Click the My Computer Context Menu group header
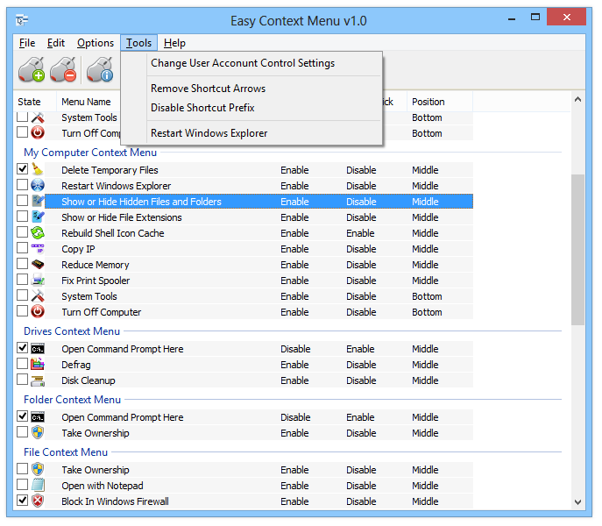Image resolution: width=602 pixels, height=526 pixels. click(x=90, y=153)
